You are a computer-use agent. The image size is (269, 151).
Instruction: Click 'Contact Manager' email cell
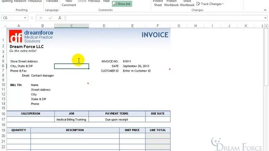(x=42, y=75)
